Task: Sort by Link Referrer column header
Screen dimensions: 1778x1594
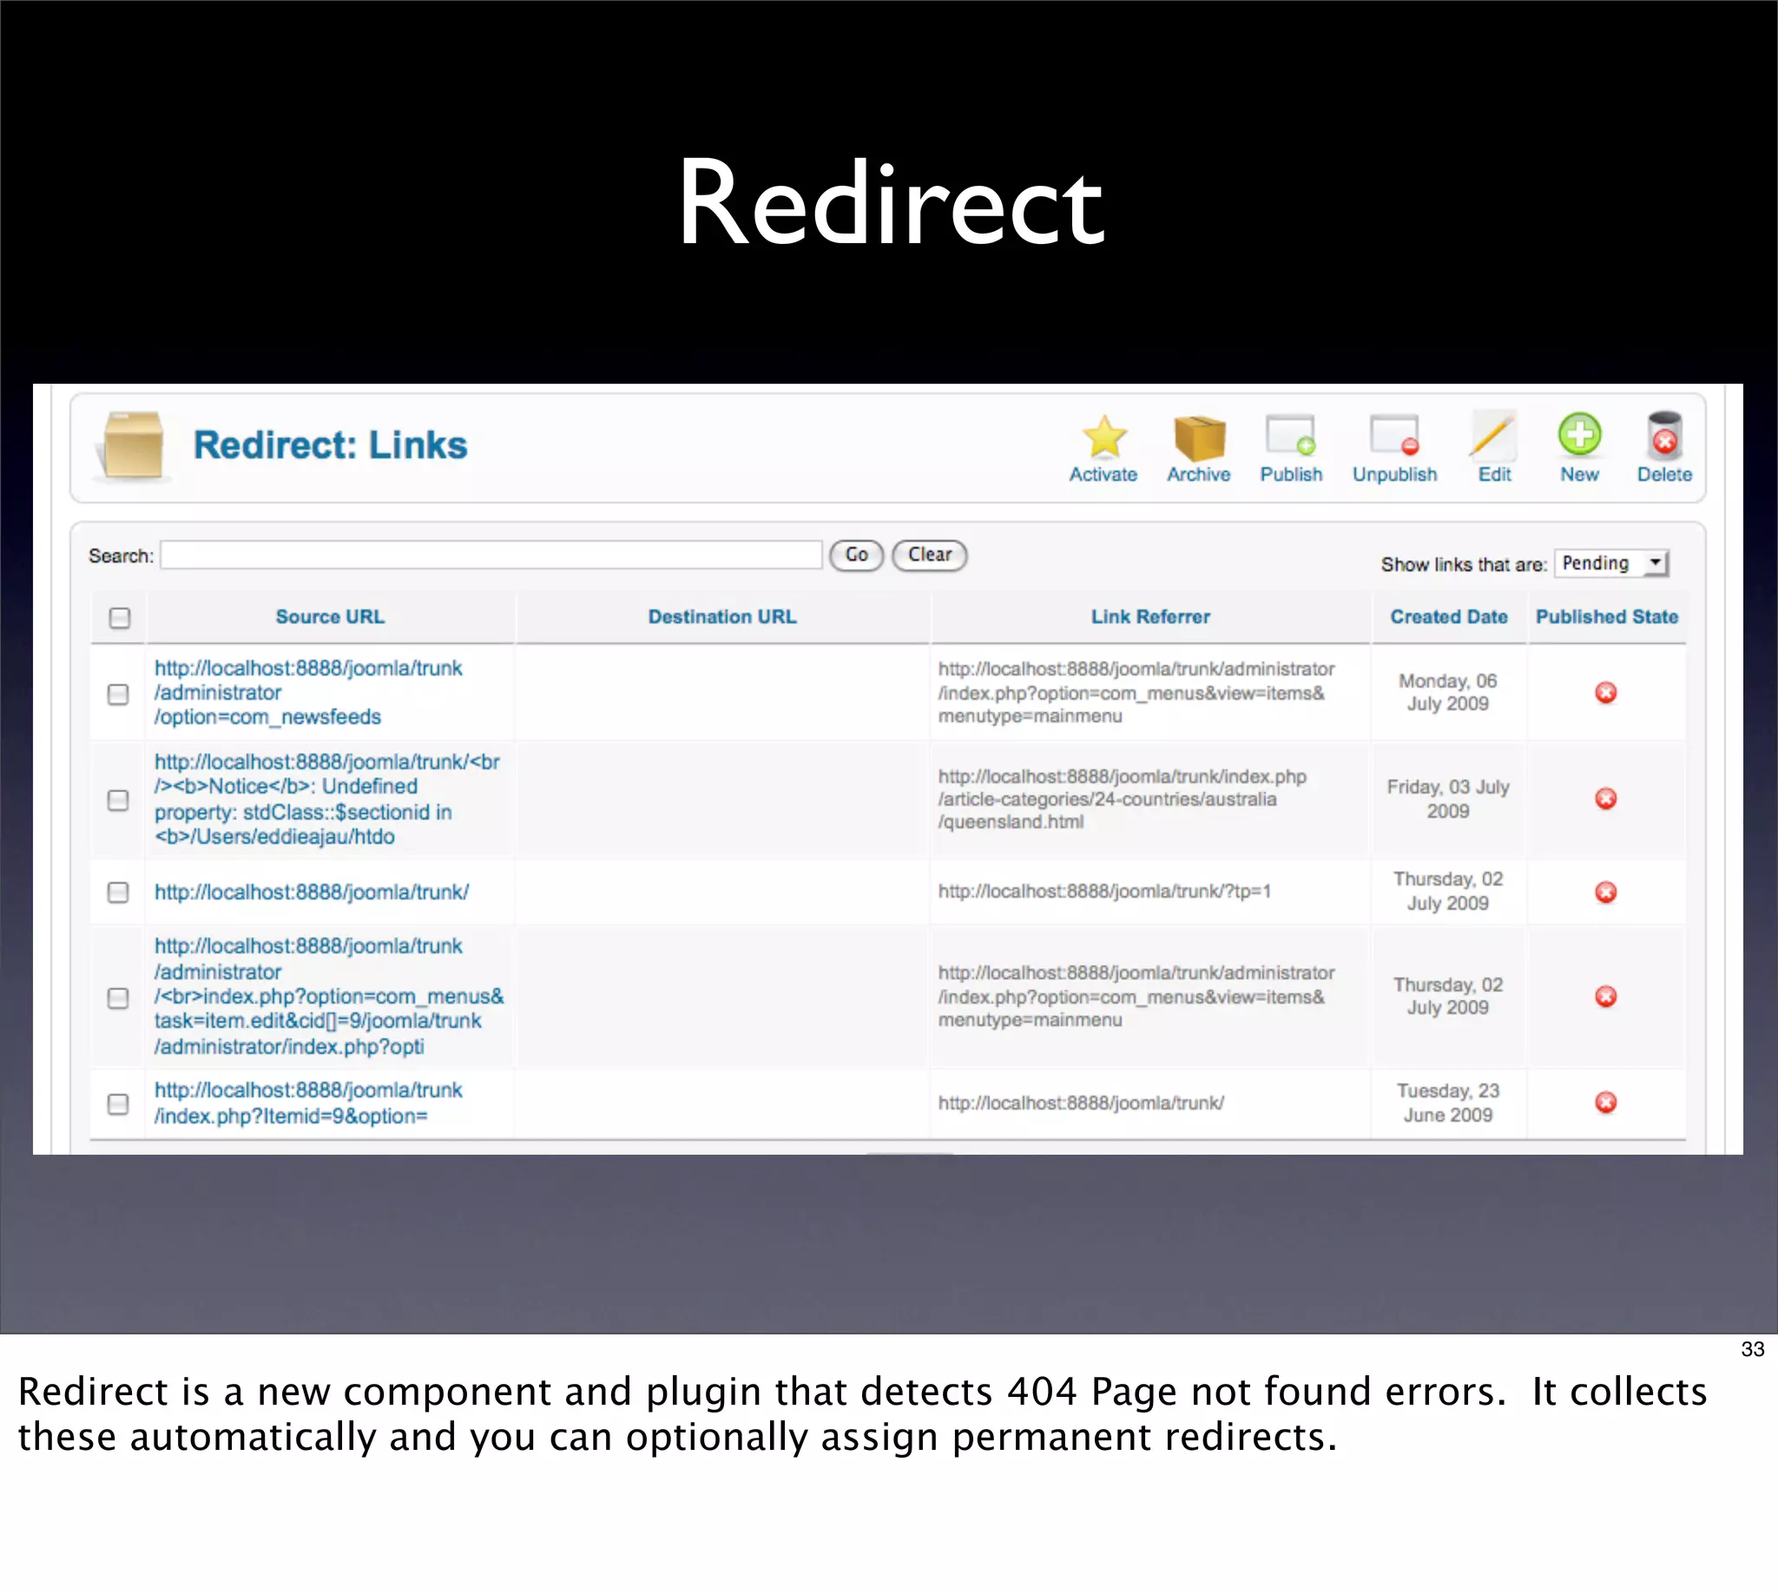Action: tap(1150, 616)
